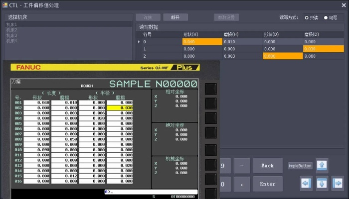Click the CTL application icon in title bar
Image resolution: width=349 pixels, height=199 pixels.
[4, 5]
